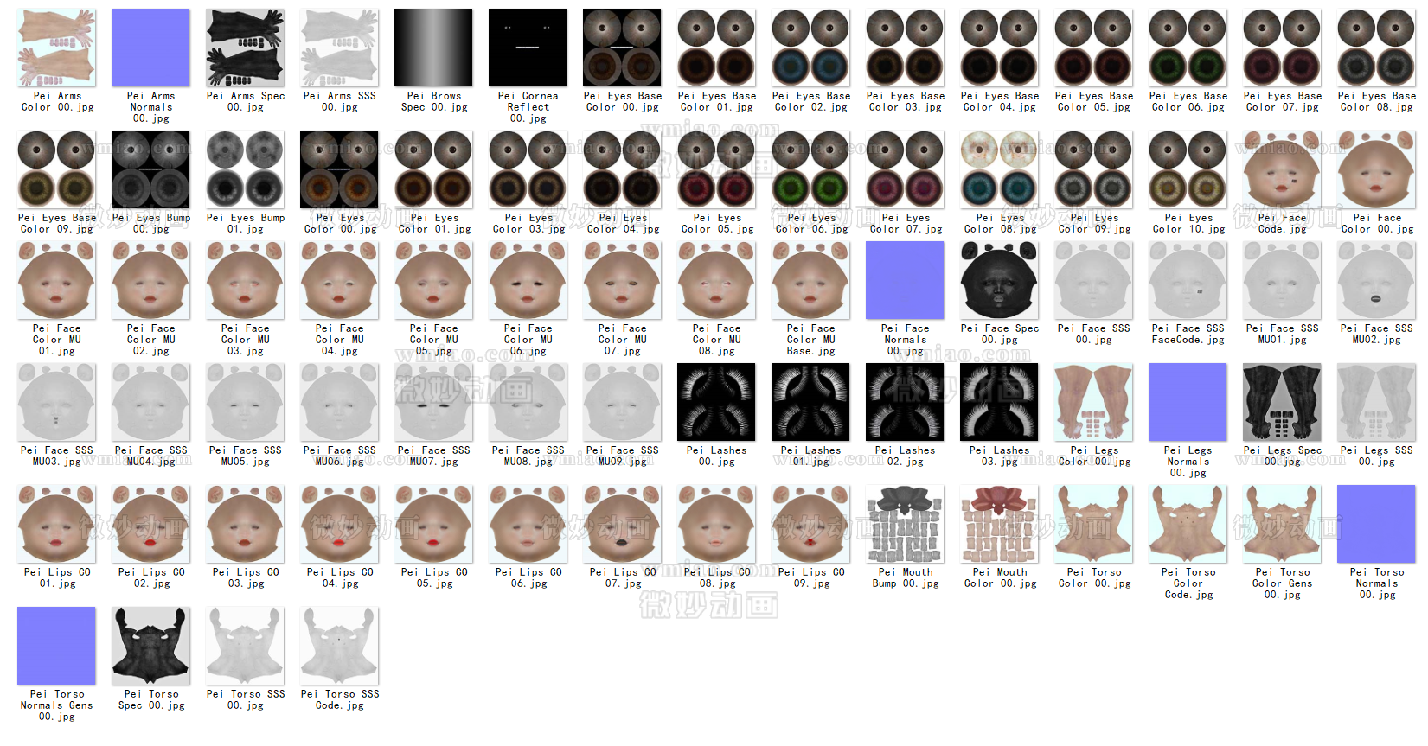Select the Pei Torso SSS Code.jpg thumbnail
The height and width of the screenshot is (746, 1428).
339,647
